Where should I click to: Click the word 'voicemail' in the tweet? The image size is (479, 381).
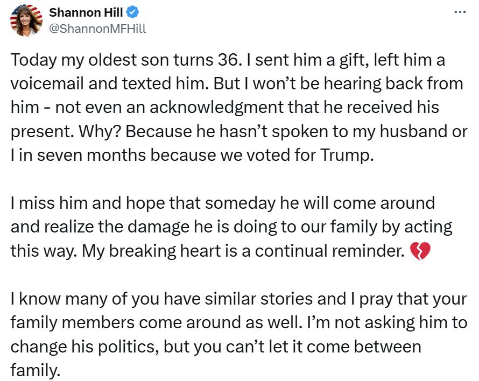pyautogui.click(x=47, y=83)
